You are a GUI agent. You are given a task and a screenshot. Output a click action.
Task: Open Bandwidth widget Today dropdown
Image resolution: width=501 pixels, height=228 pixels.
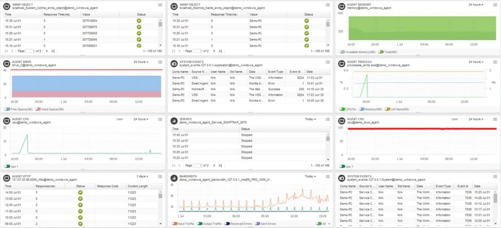[310, 176]
